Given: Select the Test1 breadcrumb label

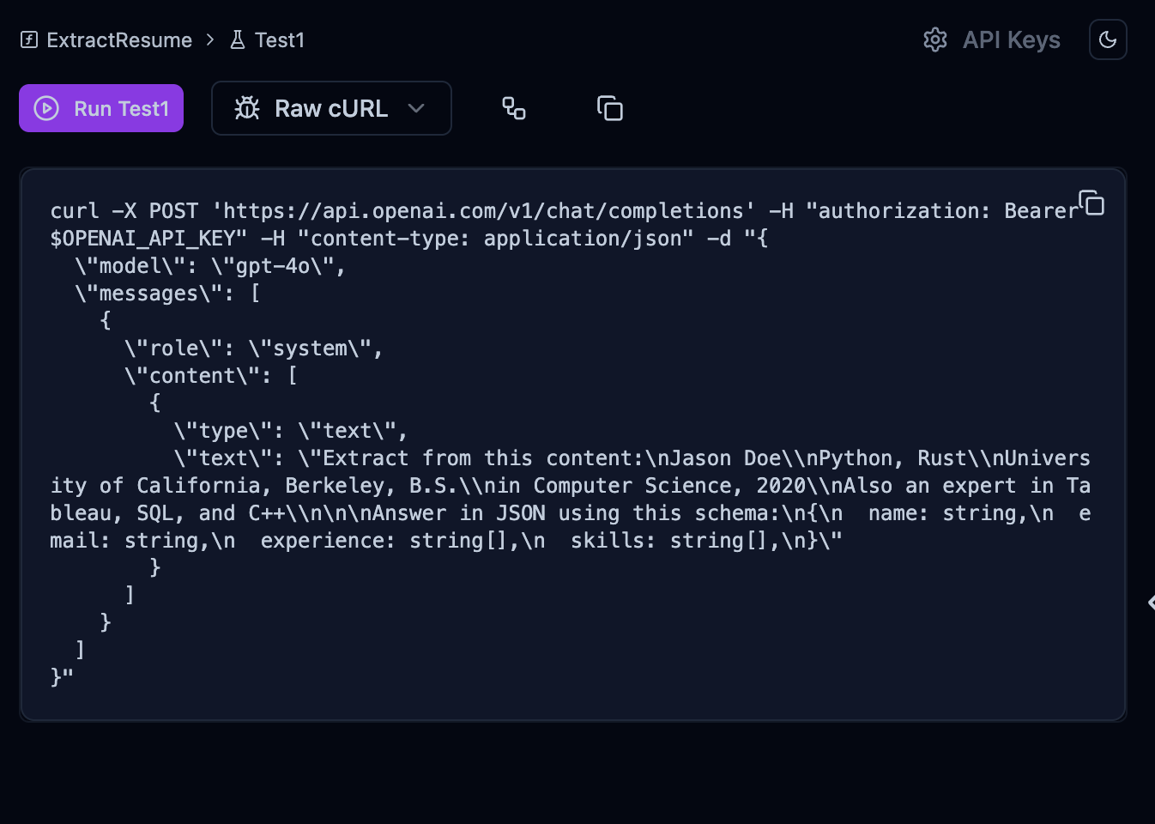Looking at the screenshot, I should click(280, 40).
